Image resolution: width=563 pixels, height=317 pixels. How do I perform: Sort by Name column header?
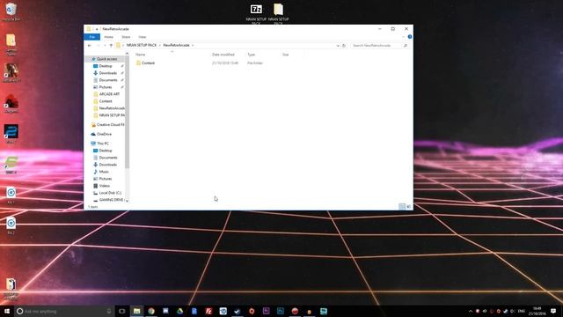click(x=141, y=55)
